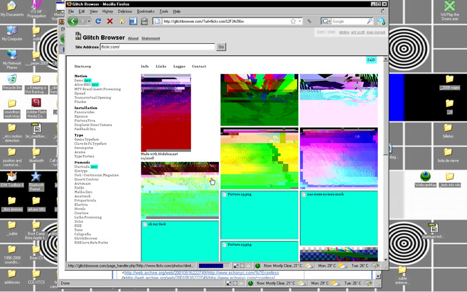Open the Statement link

point(151,38)
